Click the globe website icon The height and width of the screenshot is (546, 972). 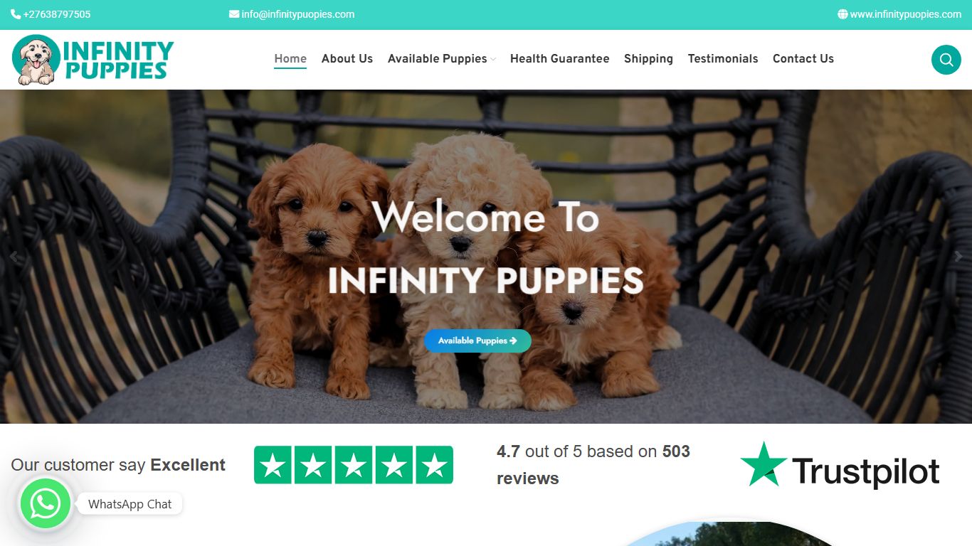point(842,14)
